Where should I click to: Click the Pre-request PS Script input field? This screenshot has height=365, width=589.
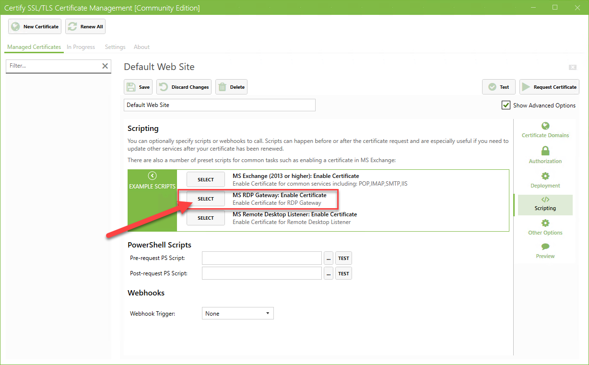pos(262,258)
